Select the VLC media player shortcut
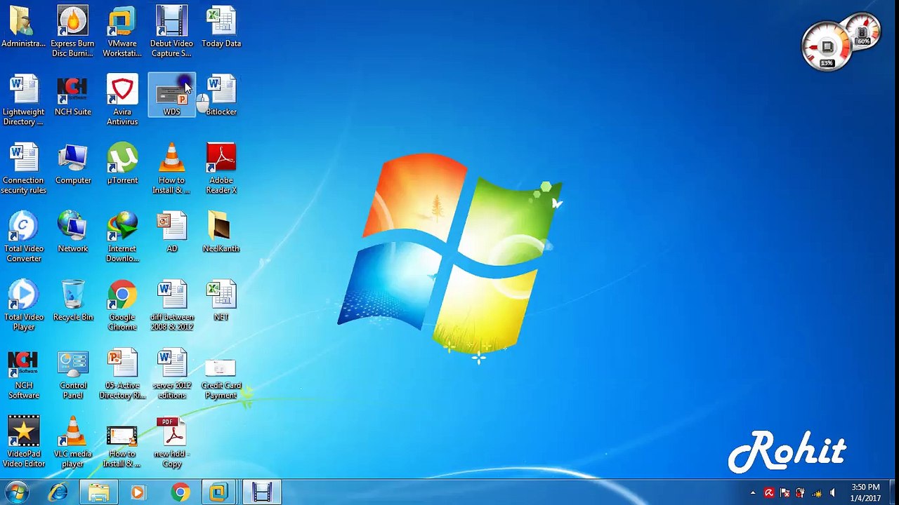 [x=72, y=442]
